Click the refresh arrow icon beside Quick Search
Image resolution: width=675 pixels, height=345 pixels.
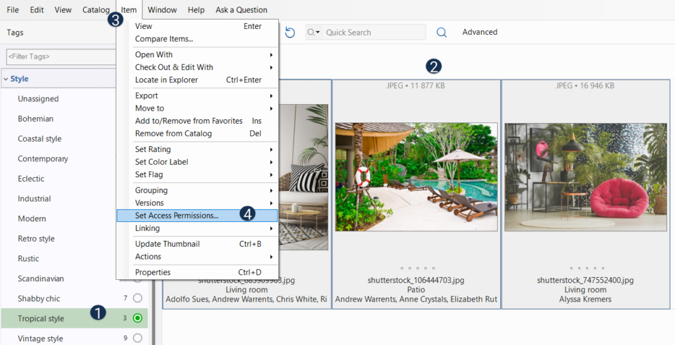[290, 32]
